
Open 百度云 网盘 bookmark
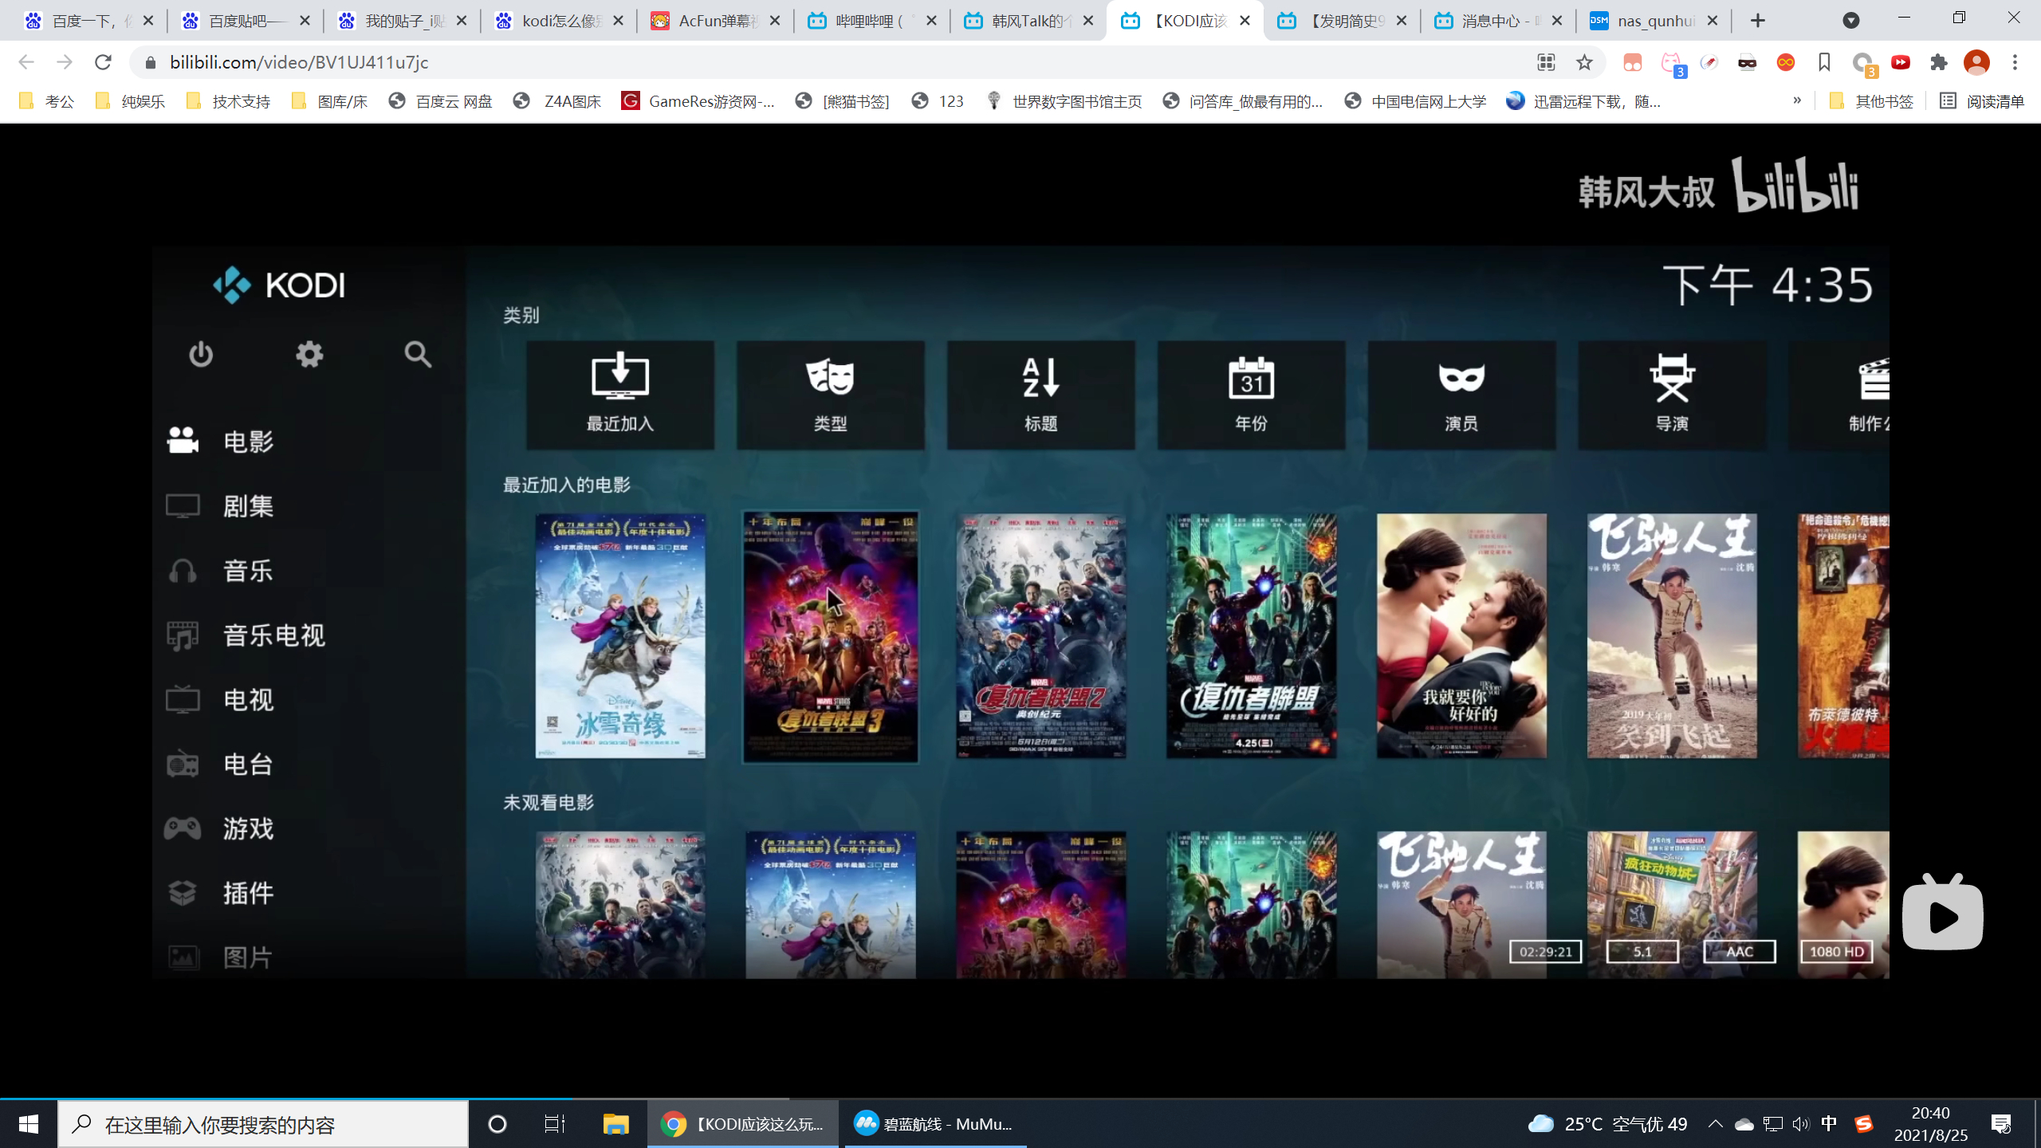(441, 101)
